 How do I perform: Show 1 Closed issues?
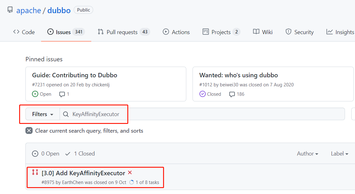tap(80, 154)
